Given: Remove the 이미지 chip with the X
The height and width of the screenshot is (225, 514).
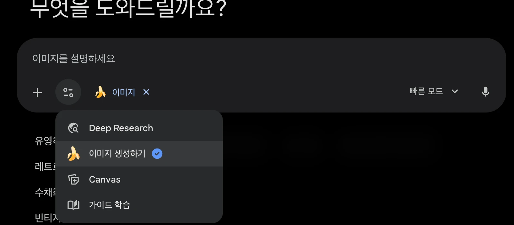Looking at the screenshot, I should (146, 92).
